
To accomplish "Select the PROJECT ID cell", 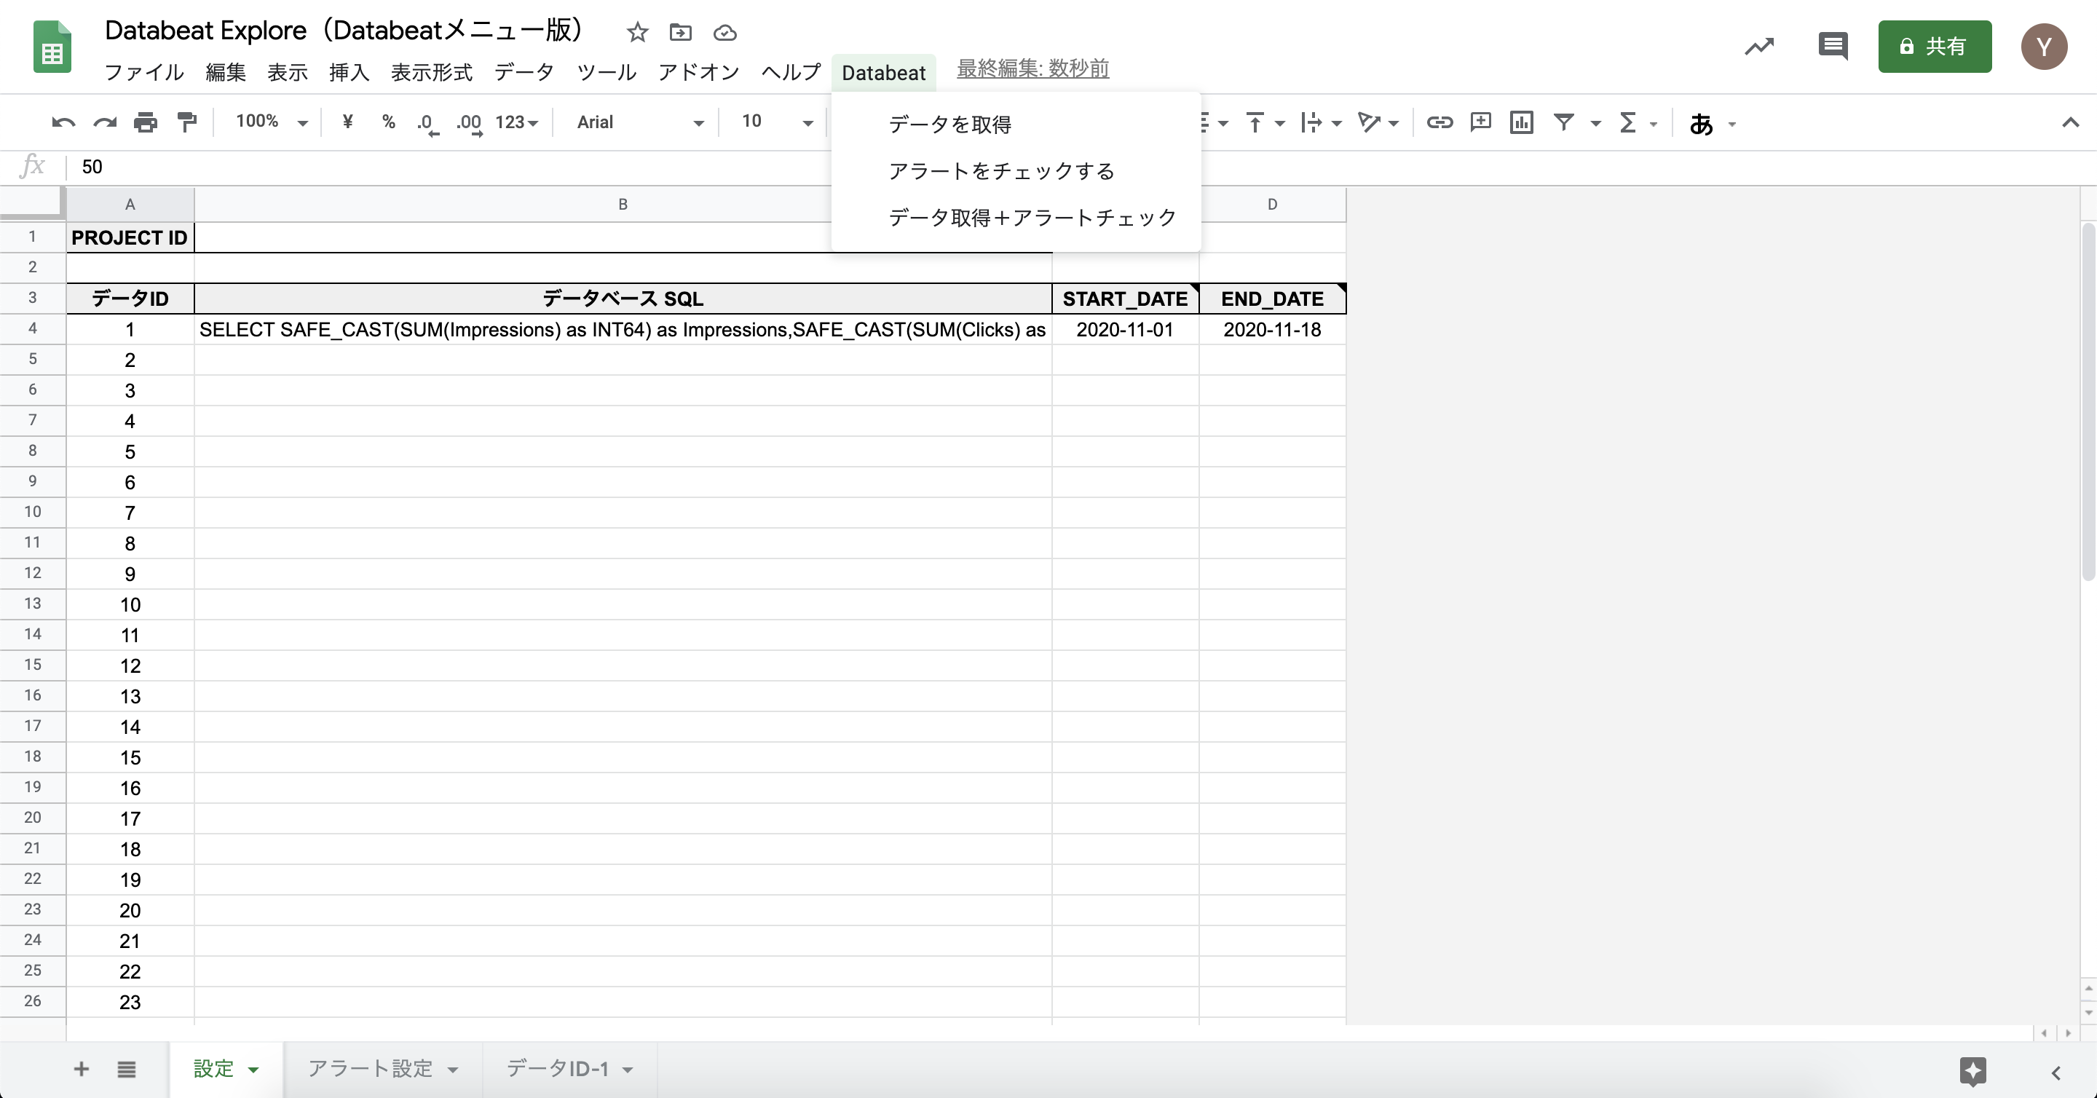I will click(130, 237).
